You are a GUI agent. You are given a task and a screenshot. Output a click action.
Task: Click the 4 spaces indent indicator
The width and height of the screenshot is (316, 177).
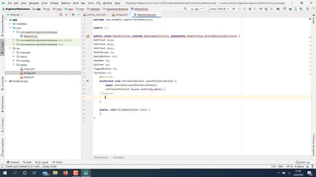[299, 167]
